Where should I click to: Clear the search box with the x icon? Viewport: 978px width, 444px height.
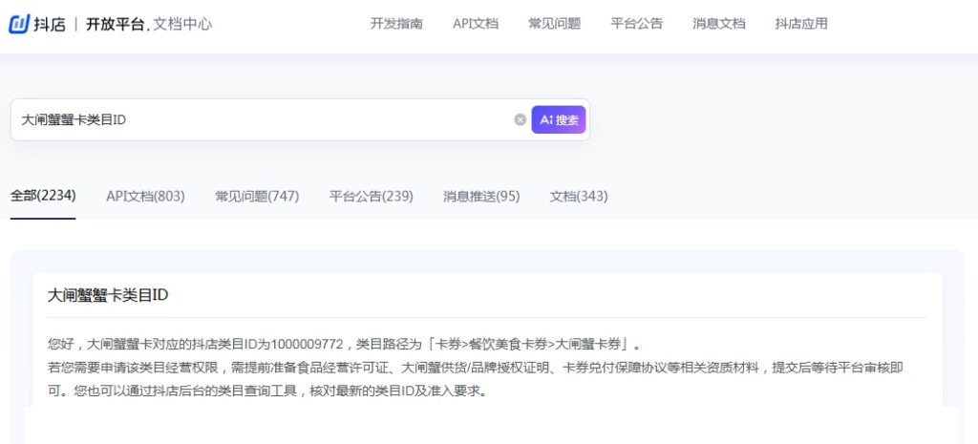pyautogui.click(x=521, y=119)
